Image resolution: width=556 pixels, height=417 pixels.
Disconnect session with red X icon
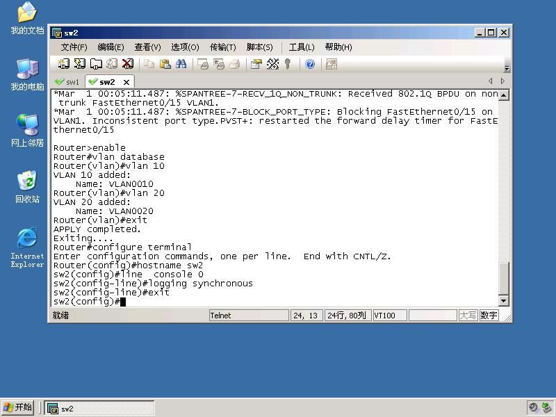(128, 64)
